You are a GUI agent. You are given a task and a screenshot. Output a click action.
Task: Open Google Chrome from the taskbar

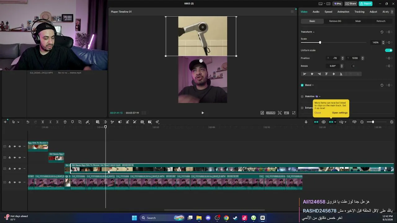click(x=226, y=218)
